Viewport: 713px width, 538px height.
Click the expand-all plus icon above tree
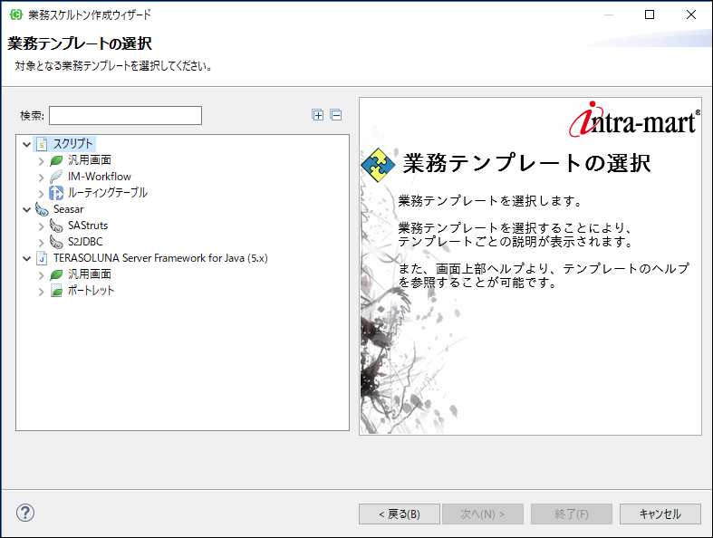(317, 115)
